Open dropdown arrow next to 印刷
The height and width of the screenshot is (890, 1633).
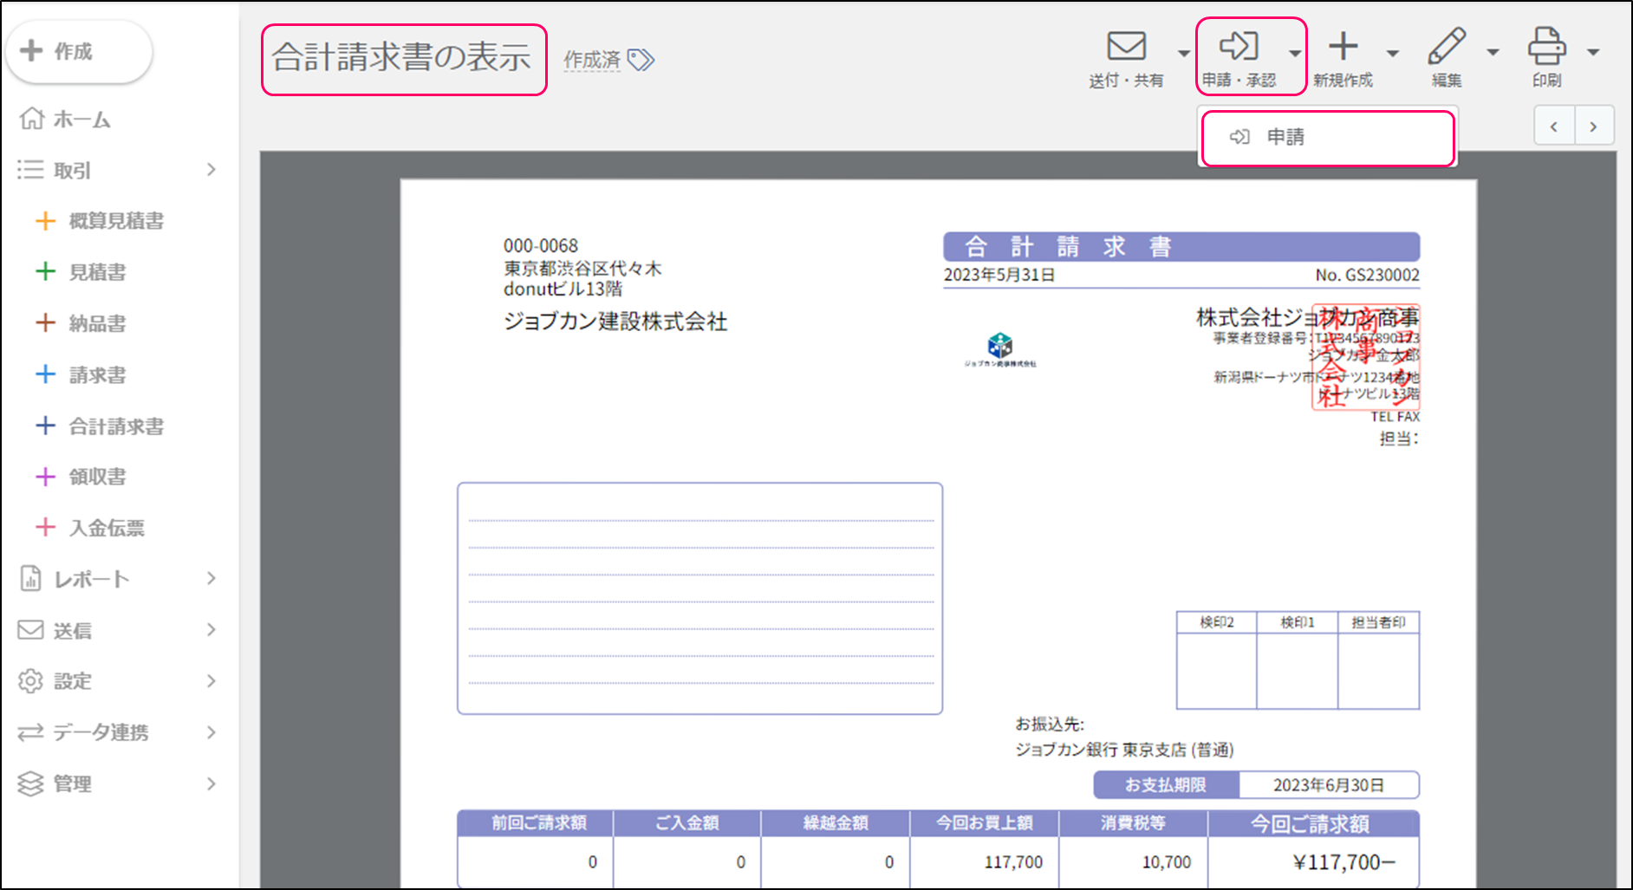[x=1593, y=54]
